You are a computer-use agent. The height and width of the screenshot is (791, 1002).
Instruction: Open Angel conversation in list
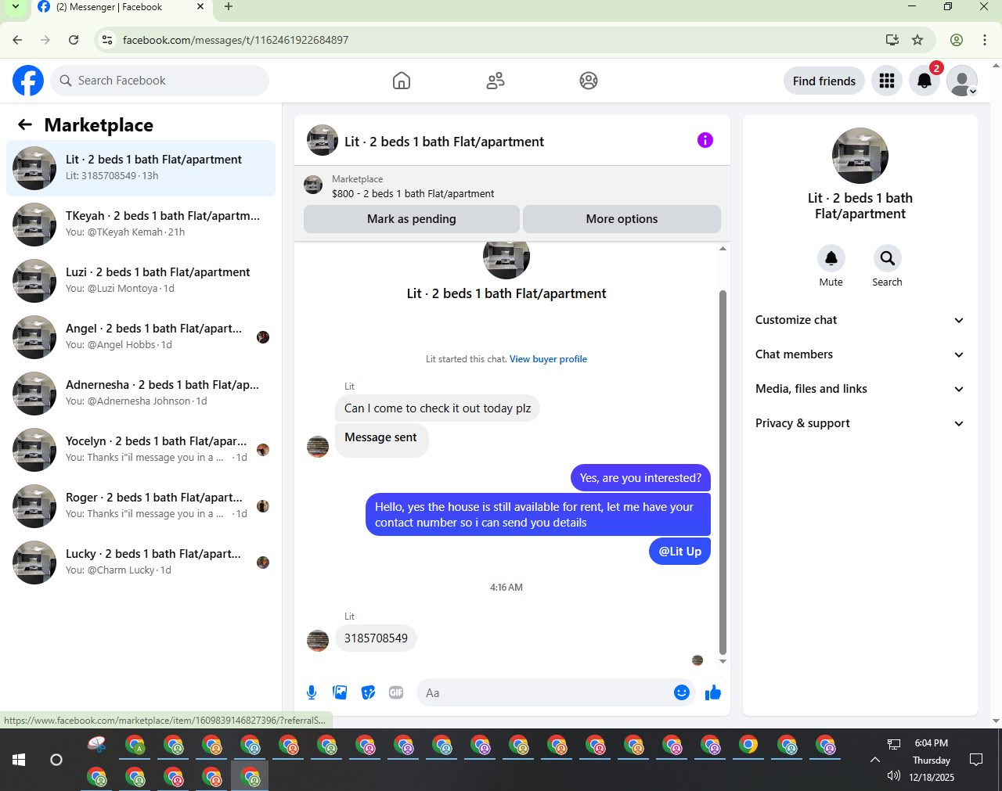pos(141,337)
